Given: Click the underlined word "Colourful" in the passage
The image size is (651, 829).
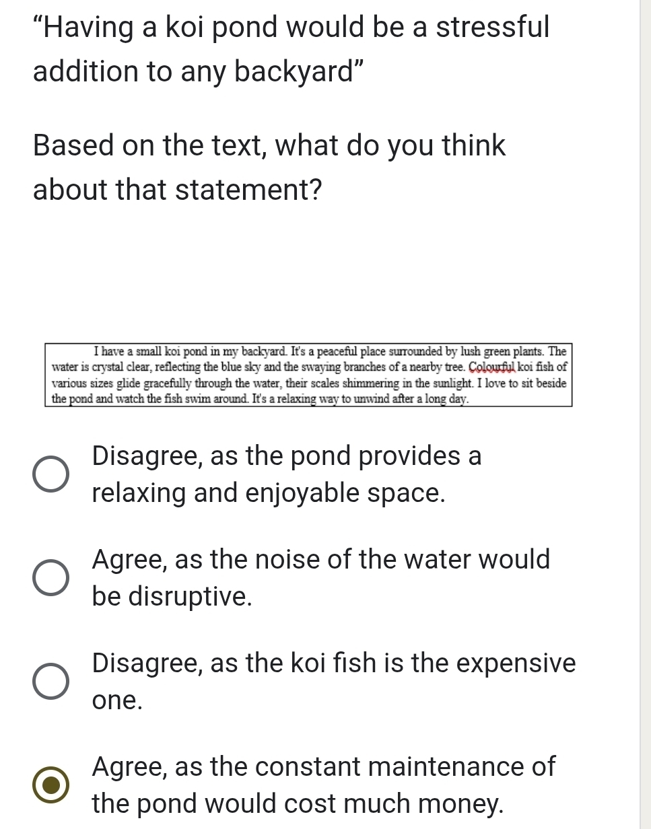Looking at the screenshot, I should pyautogui.click(x=494, y=367).
